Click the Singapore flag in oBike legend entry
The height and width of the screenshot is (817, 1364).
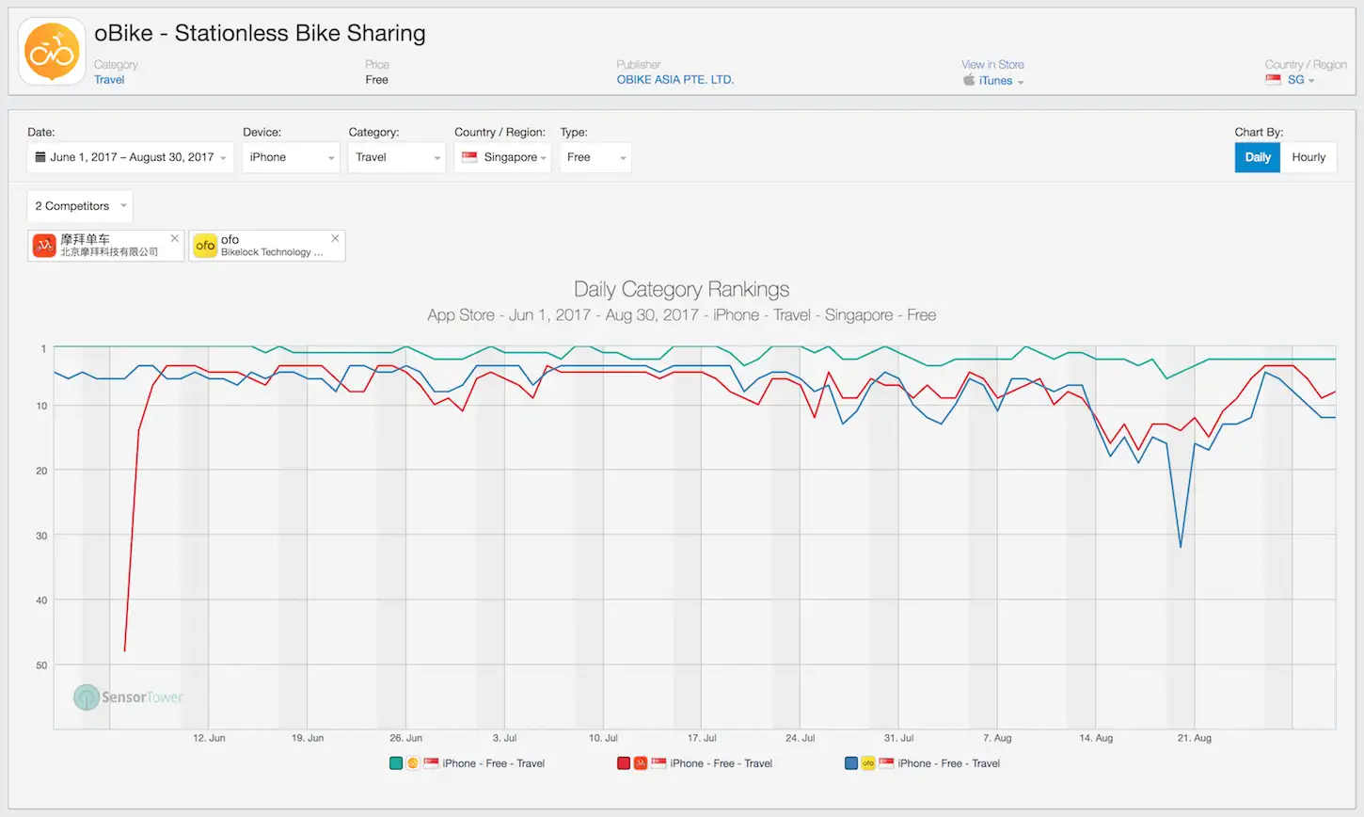click(x=431, y=763)
